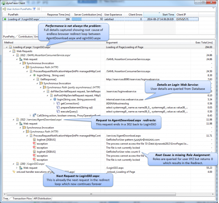Click Web request icon with argument /SAML/AssertionConsumerService.aspx
The width and height of the screenshot is (219, 203).
click(x=21, y=59)
